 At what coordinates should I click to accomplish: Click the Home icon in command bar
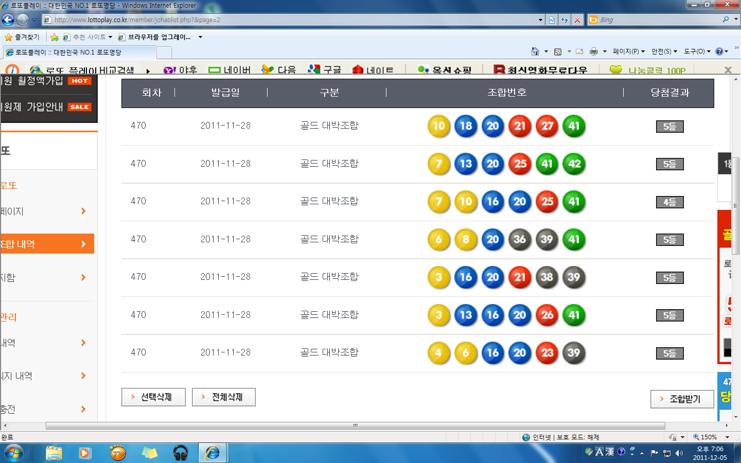(x=535, y=51)
